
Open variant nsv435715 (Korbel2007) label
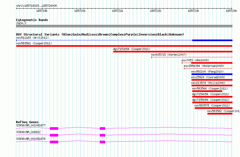pos(169,55)
